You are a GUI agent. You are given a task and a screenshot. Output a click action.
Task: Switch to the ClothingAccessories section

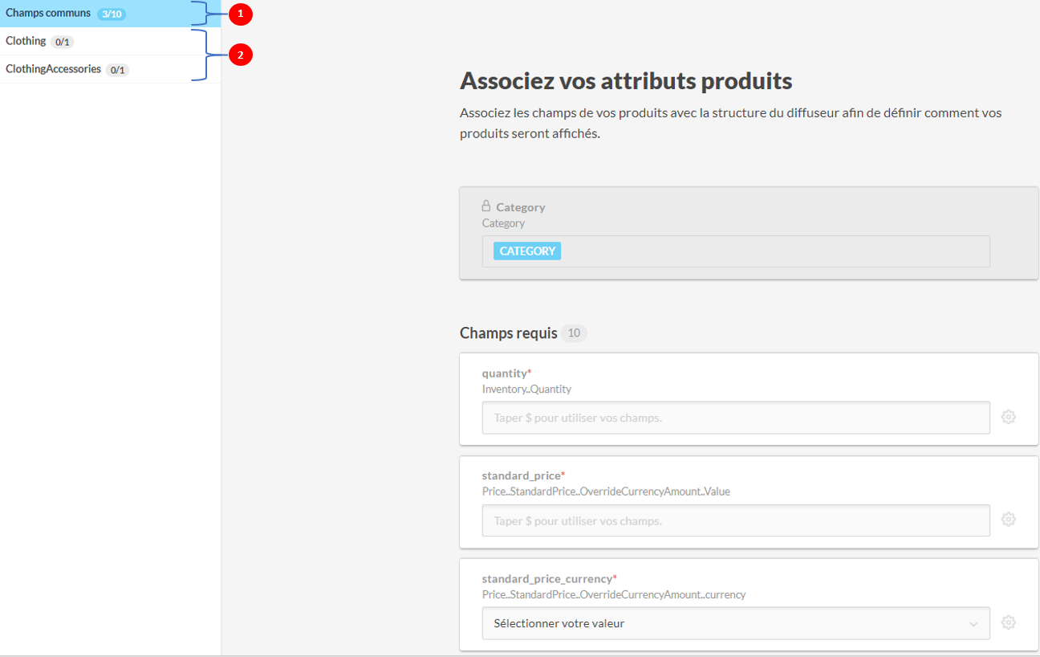[53, 69]
